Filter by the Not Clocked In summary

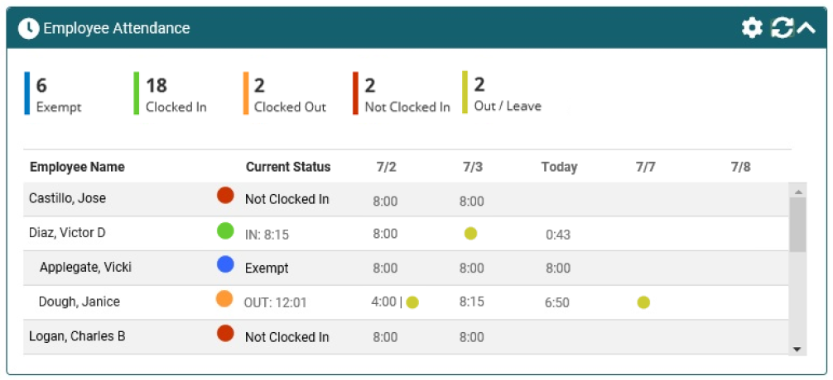[401, 93]
